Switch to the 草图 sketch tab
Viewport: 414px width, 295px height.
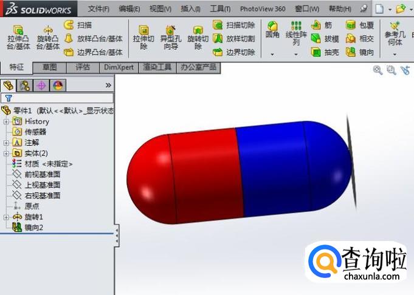[x=50, y=67]
